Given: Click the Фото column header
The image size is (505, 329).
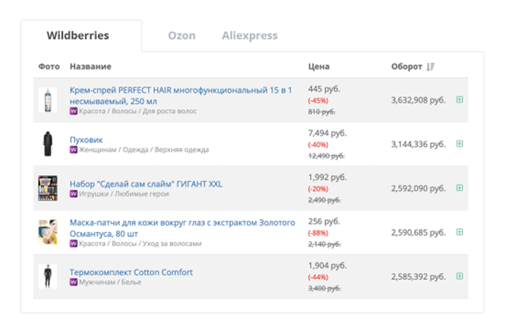Looking at the screenshot, I should [x=49, y=67].
